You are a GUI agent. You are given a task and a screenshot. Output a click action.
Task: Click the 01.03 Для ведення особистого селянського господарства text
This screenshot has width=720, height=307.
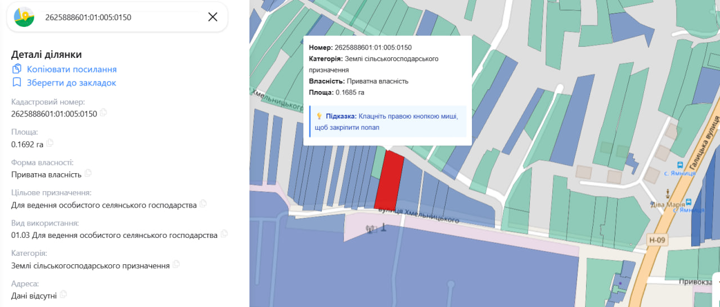point(114,235)
